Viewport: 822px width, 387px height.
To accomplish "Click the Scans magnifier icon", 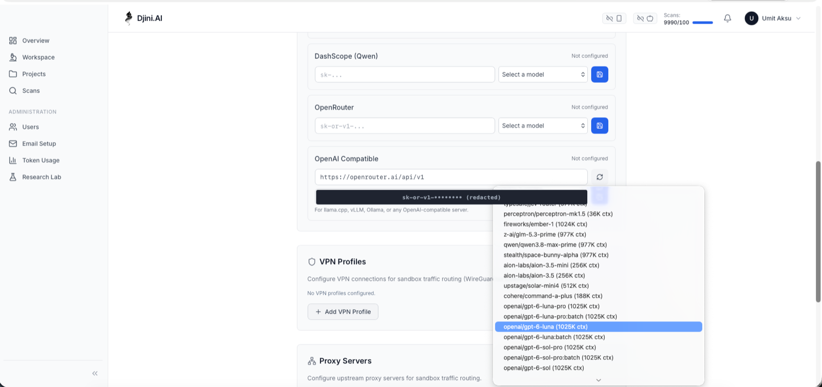I will tap(13, 91).
